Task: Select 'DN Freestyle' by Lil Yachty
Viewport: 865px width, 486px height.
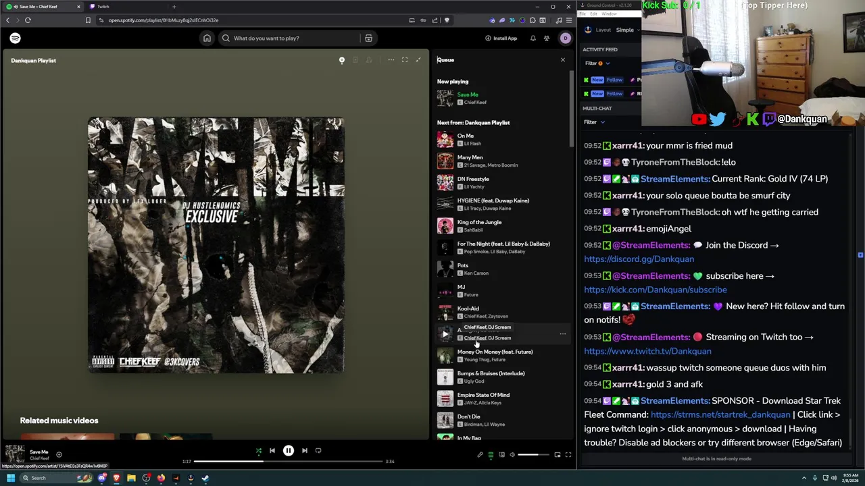Action: click(503, 183)
